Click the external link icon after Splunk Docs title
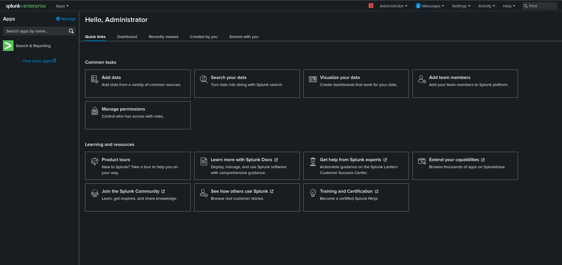 [x=276, y=160]
